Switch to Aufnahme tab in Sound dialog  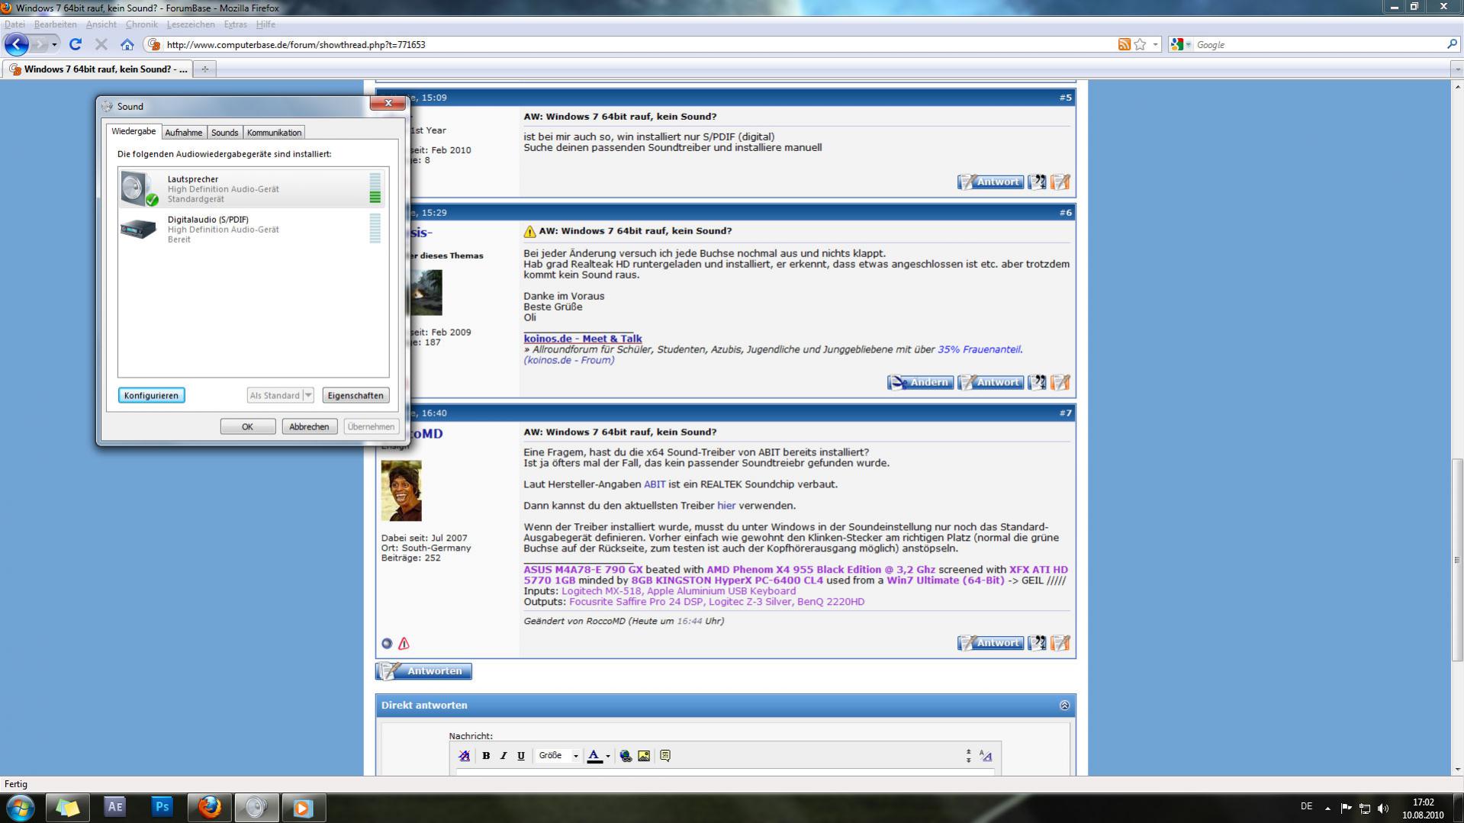184,133
